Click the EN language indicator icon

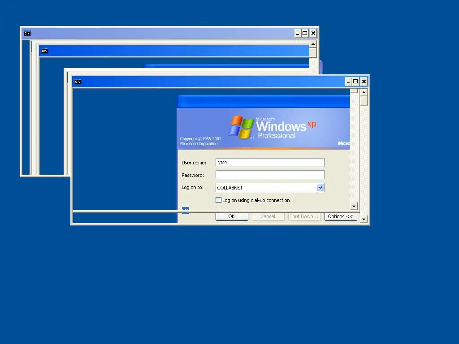[185, 211]
